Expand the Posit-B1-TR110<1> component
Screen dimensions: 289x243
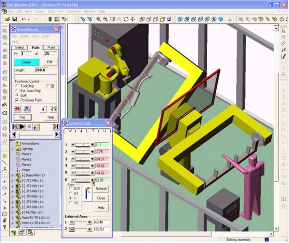[x=13, y=218]
